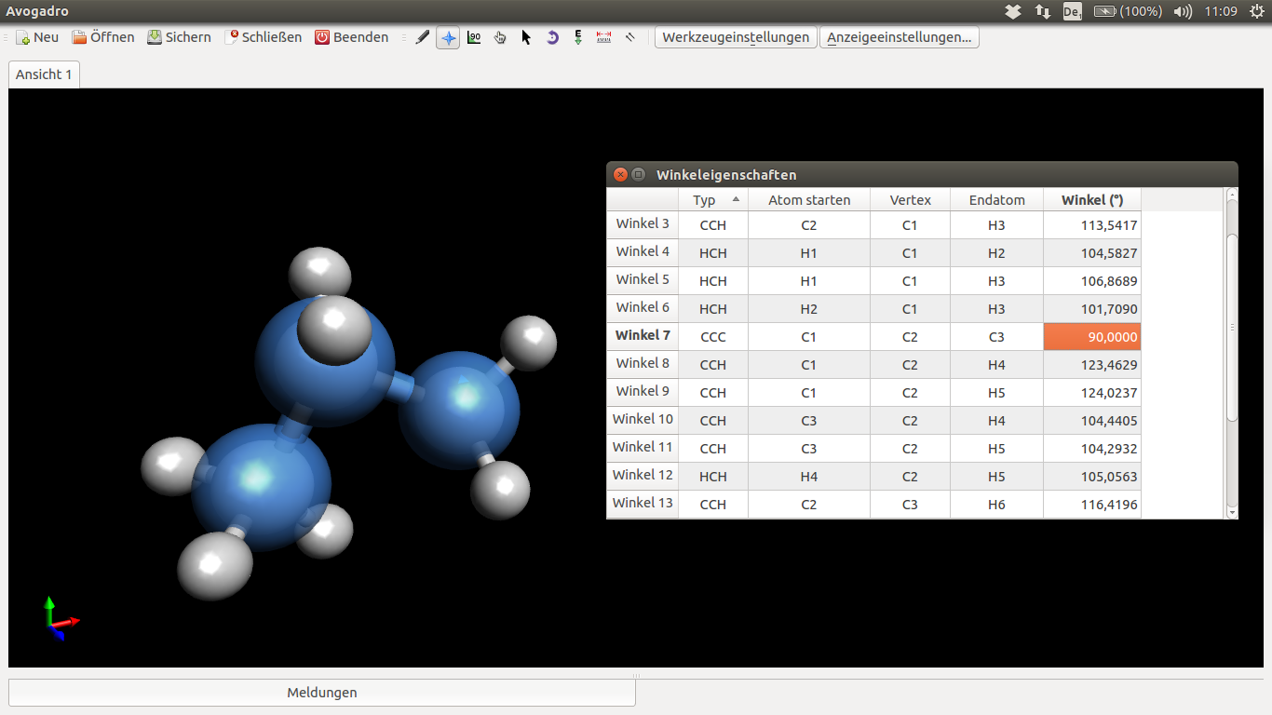Click the H4 Atom starten cell in Winkel 12
This screenshot has height=715, width=1272.
(x=809, y=477)
